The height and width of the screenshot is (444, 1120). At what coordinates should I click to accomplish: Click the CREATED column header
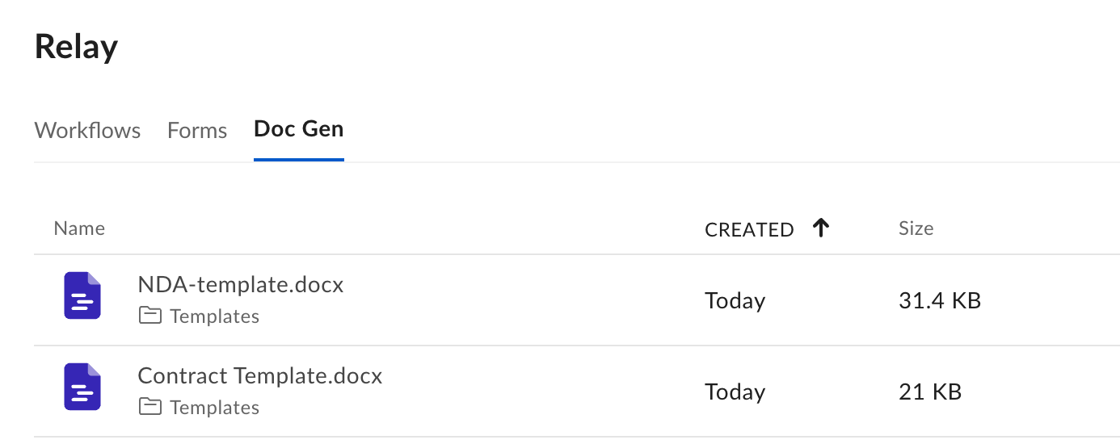tap(749, 230)
